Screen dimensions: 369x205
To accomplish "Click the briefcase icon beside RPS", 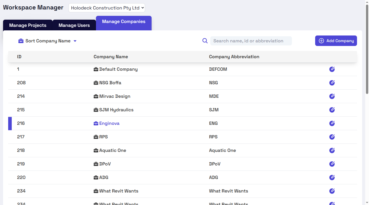I will (96, 137).
